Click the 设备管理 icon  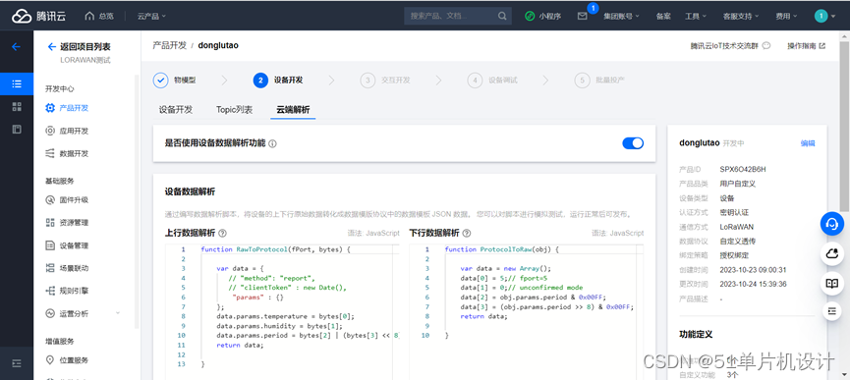tap(50, 245)
